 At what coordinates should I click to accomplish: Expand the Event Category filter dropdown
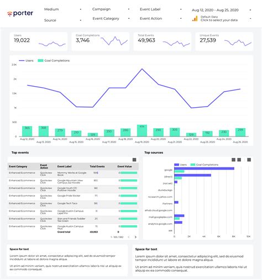(x=111, y=18)
